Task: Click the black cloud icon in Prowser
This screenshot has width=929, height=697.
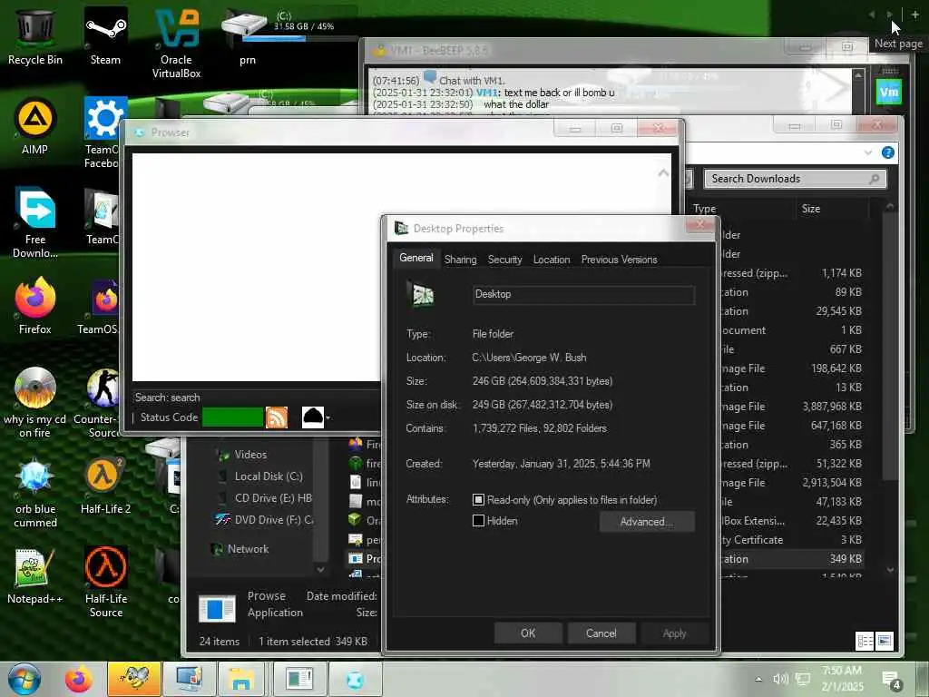Action: point(313,417)
